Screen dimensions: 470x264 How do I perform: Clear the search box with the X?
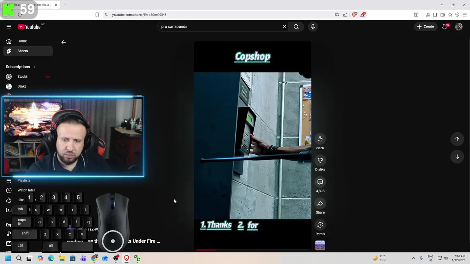point(284,26)
